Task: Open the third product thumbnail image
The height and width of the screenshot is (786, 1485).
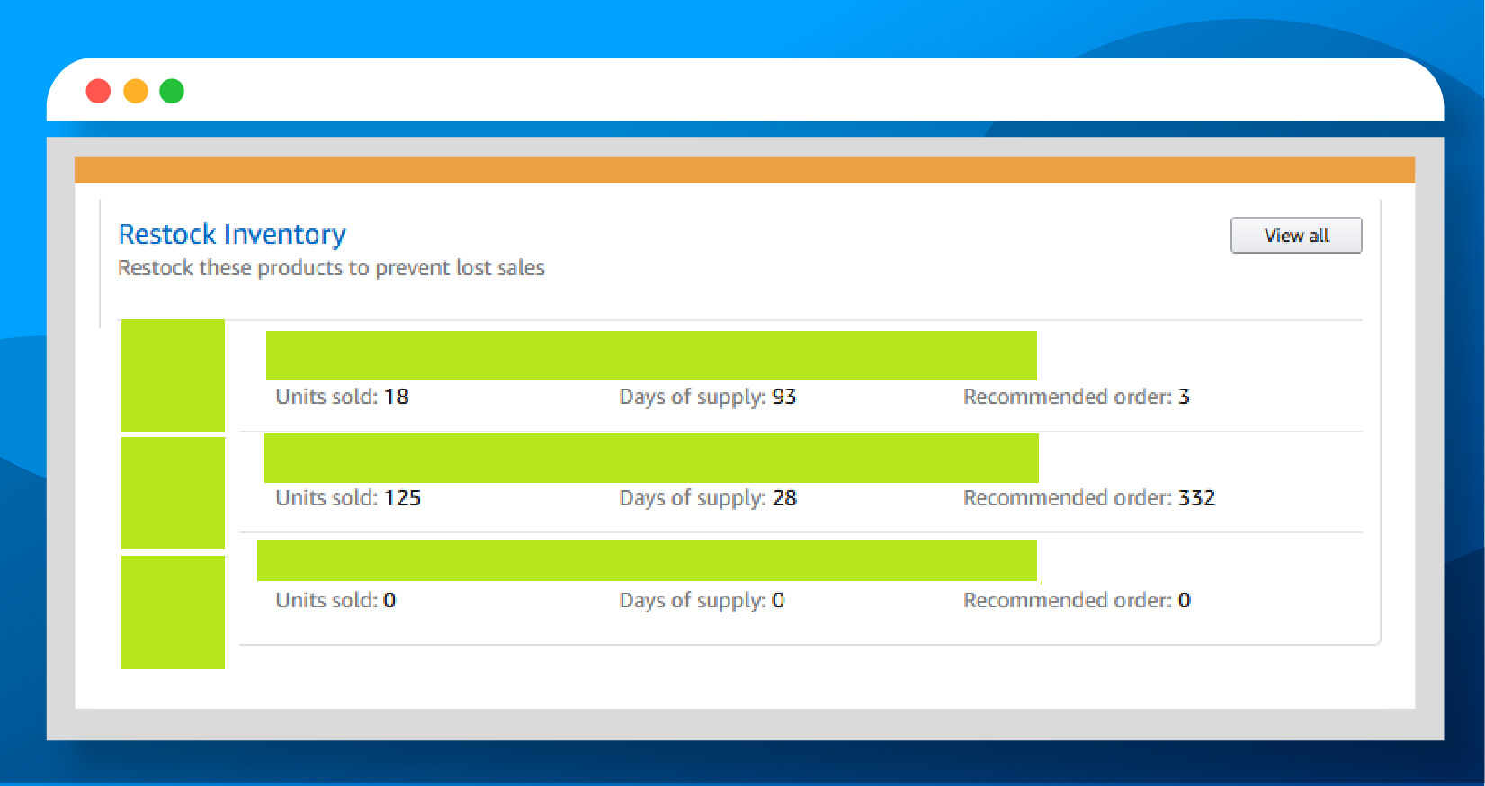Action: point(173,612)
